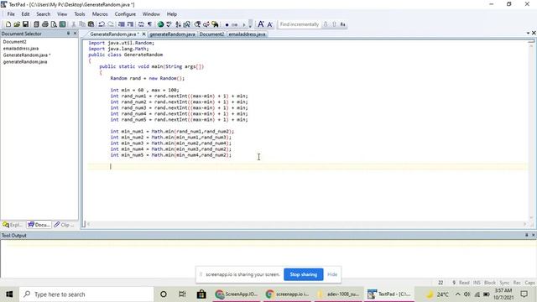The image size is (537, 302).
Task: Switch to the generateRandom.java tab
Action: click(172, 34)
